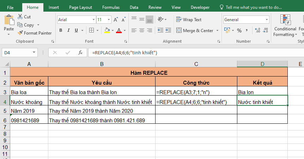
Task: Select cell C5 in the Công thức column
Action: (196, 111)
